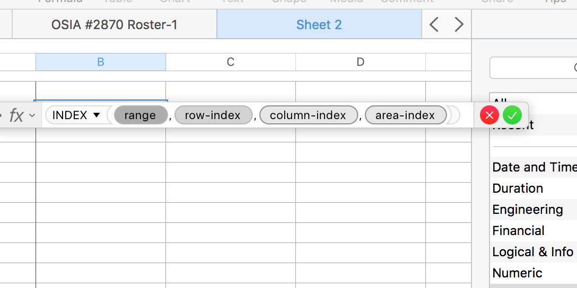Choose the Logical & Info function category

pos(533,252)
